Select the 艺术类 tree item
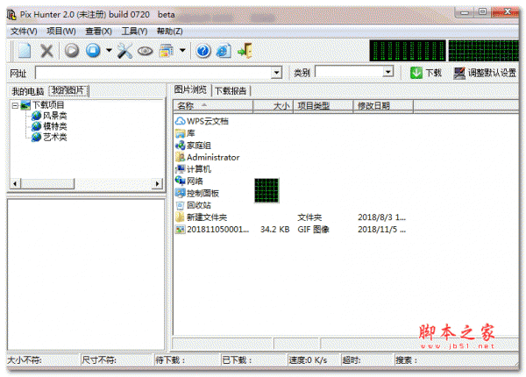 55,137
